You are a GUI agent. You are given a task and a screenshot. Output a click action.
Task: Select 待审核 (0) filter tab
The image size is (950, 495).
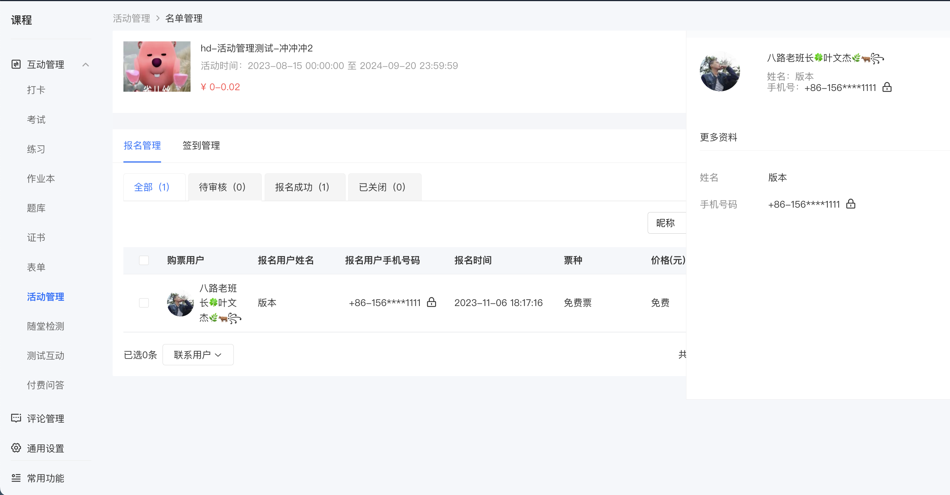[225, 187]
